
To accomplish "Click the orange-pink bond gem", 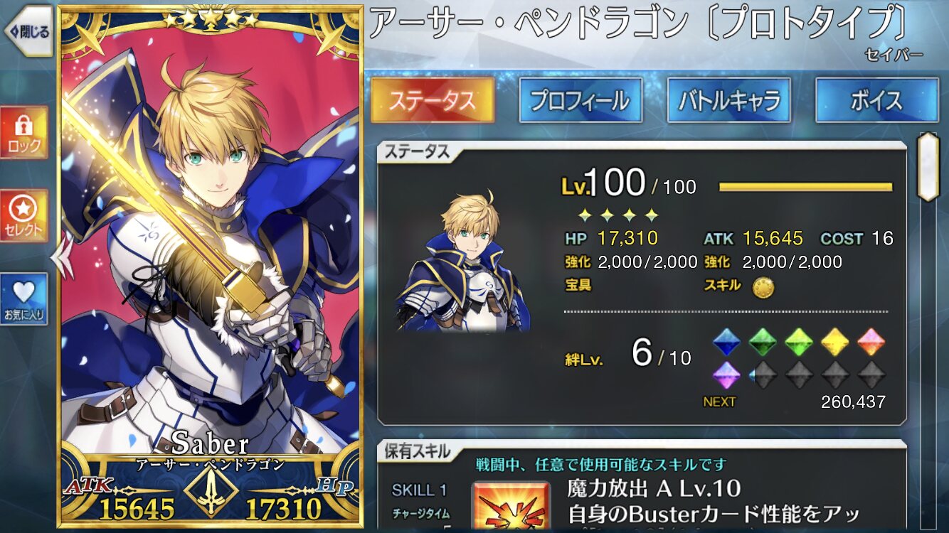I will tap(871, 342).
